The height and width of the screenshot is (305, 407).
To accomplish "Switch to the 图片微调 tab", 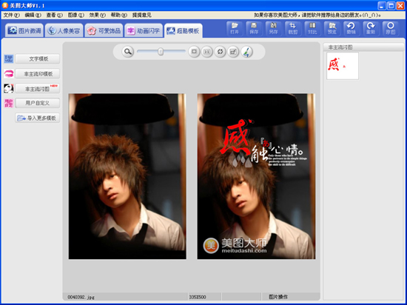I will tap(24, 30).
